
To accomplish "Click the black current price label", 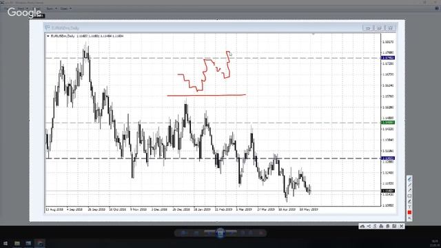I will click(x=388, y=191).
